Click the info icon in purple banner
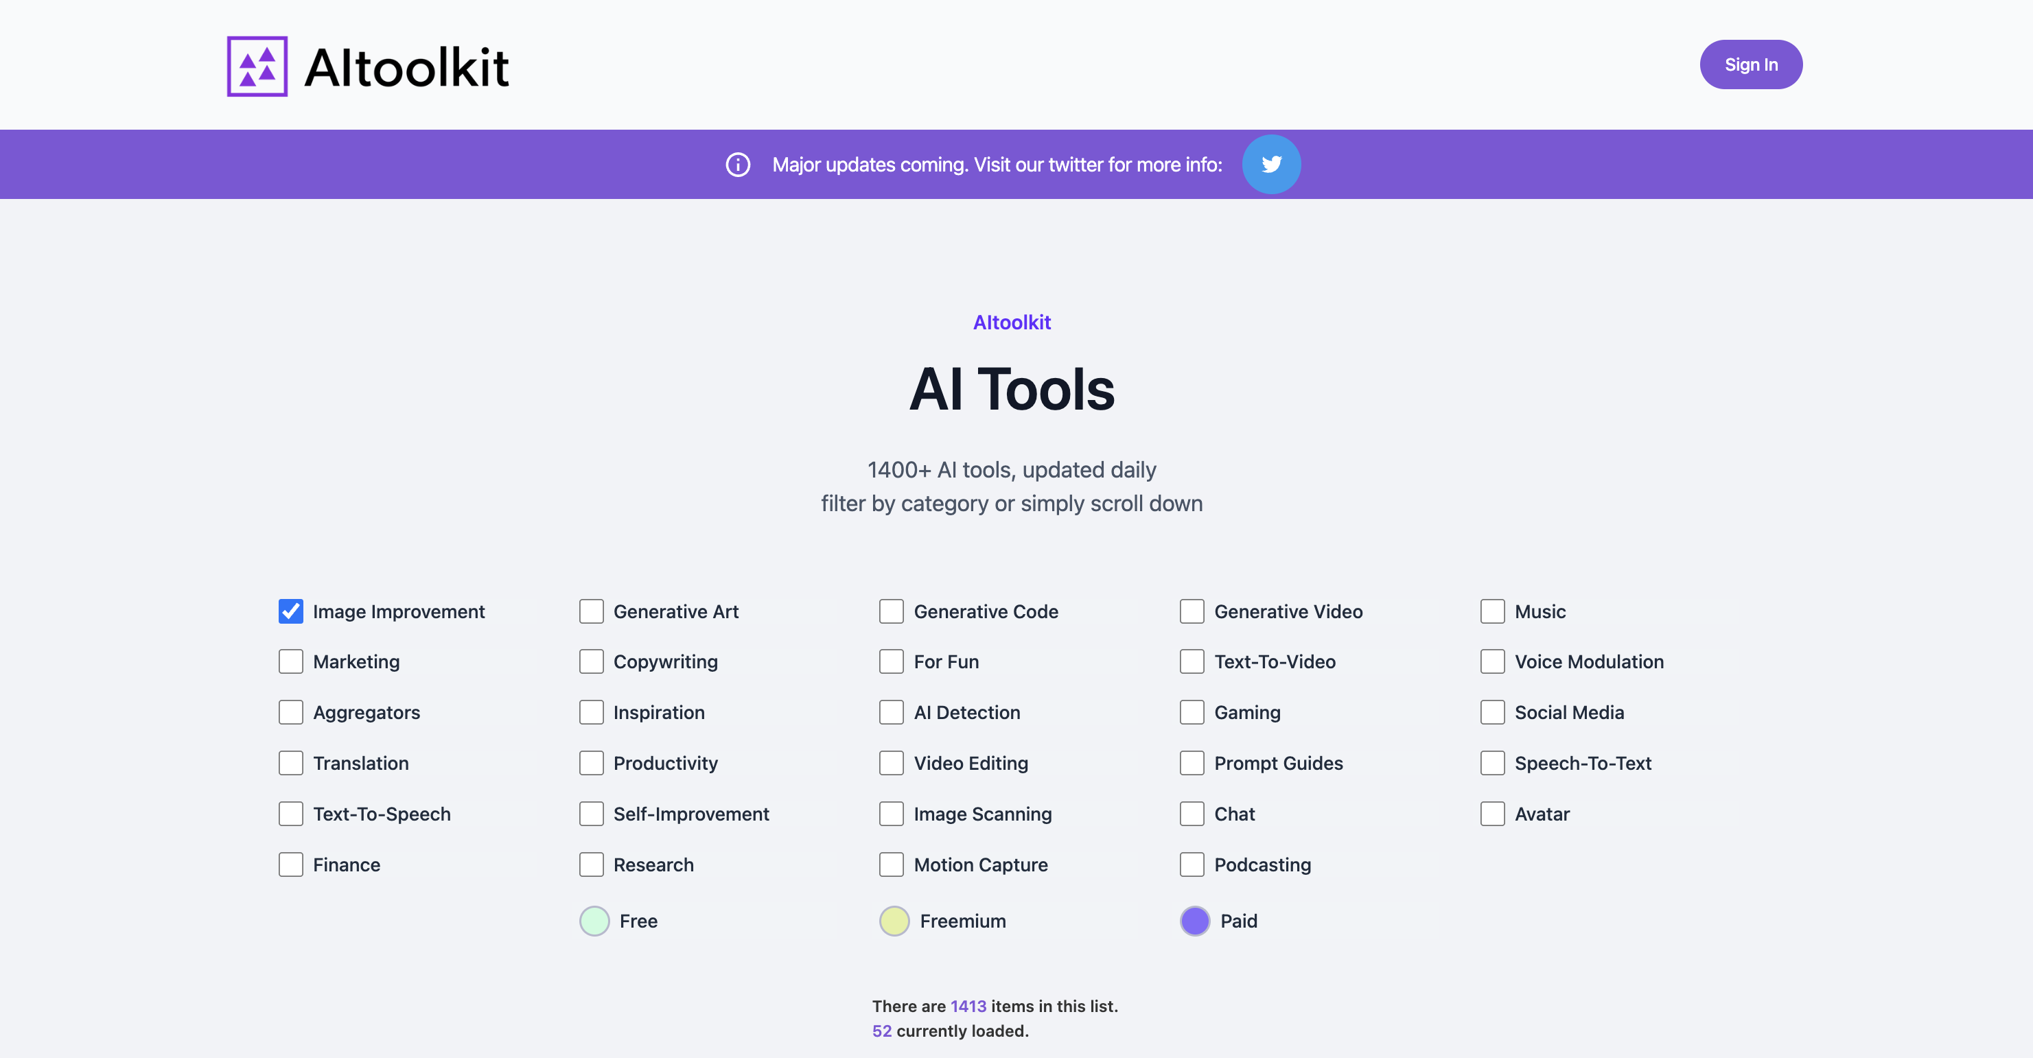Viewport: 2033px width, 1058px height. tap(737, 164)
